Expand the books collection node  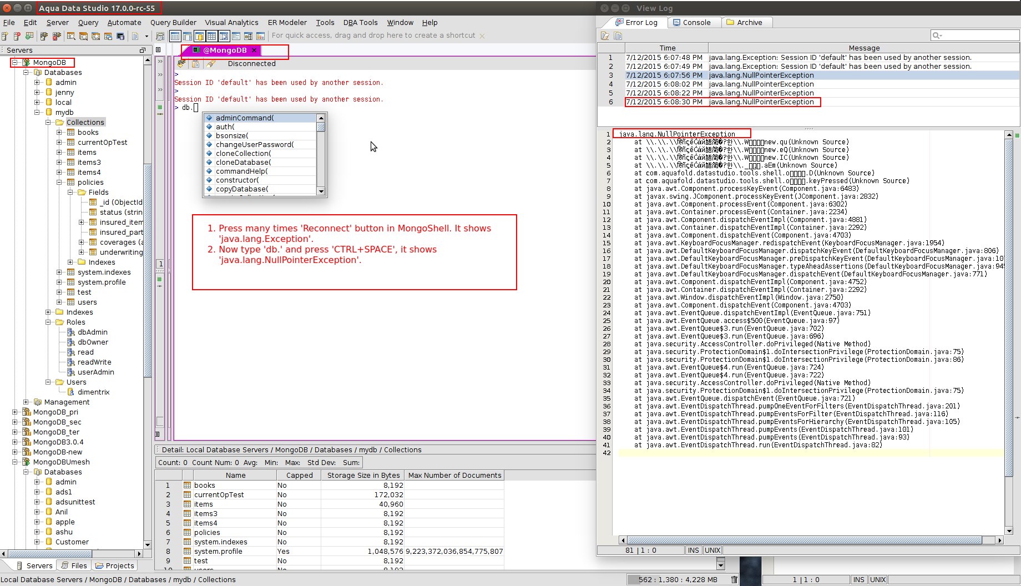(59, 132)
